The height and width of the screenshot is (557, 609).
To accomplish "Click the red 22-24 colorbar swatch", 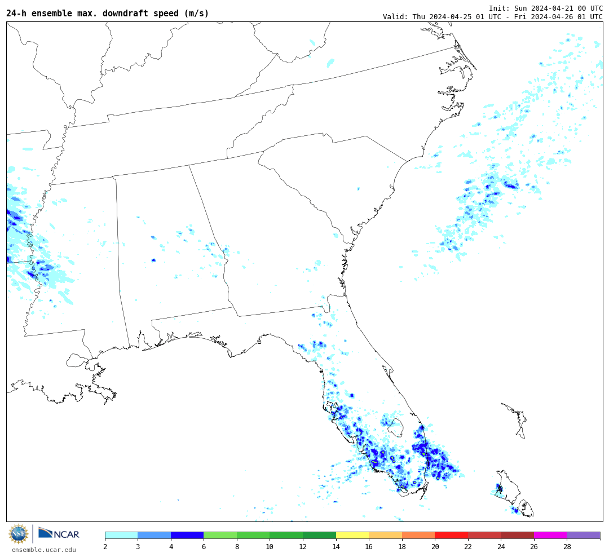I will [x=484, y=535].
